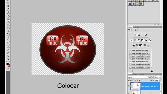Viewport: 167px width, 94px height.
Task: Toggle Quick Mask mode
Action: [x=8, y=69]
